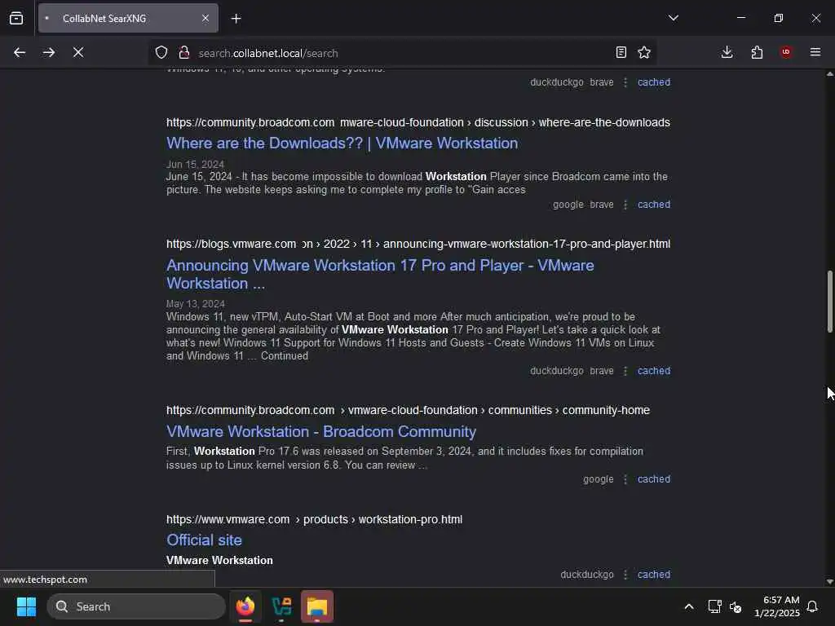835x626 pixels.
Task: Open tracking protection shield icon
Action: tap(161, 52)
